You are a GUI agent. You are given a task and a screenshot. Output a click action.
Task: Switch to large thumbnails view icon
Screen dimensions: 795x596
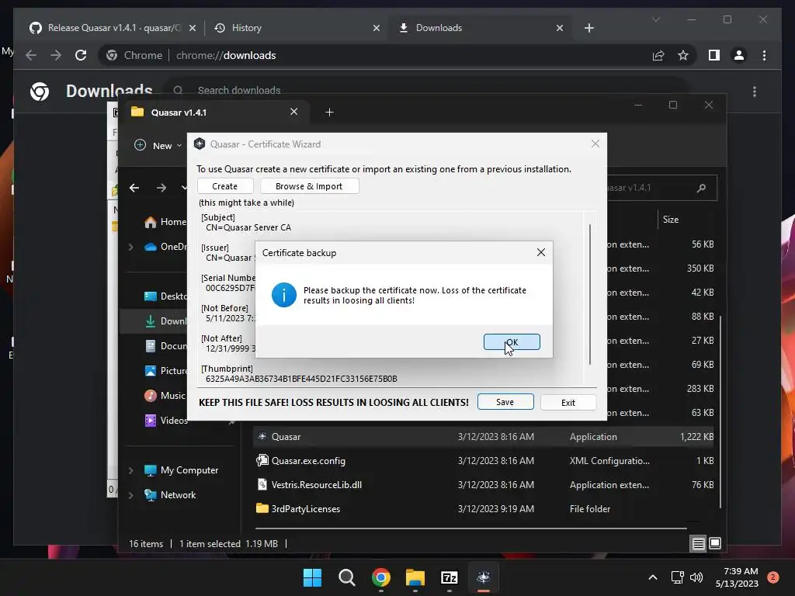pos(715,543)
